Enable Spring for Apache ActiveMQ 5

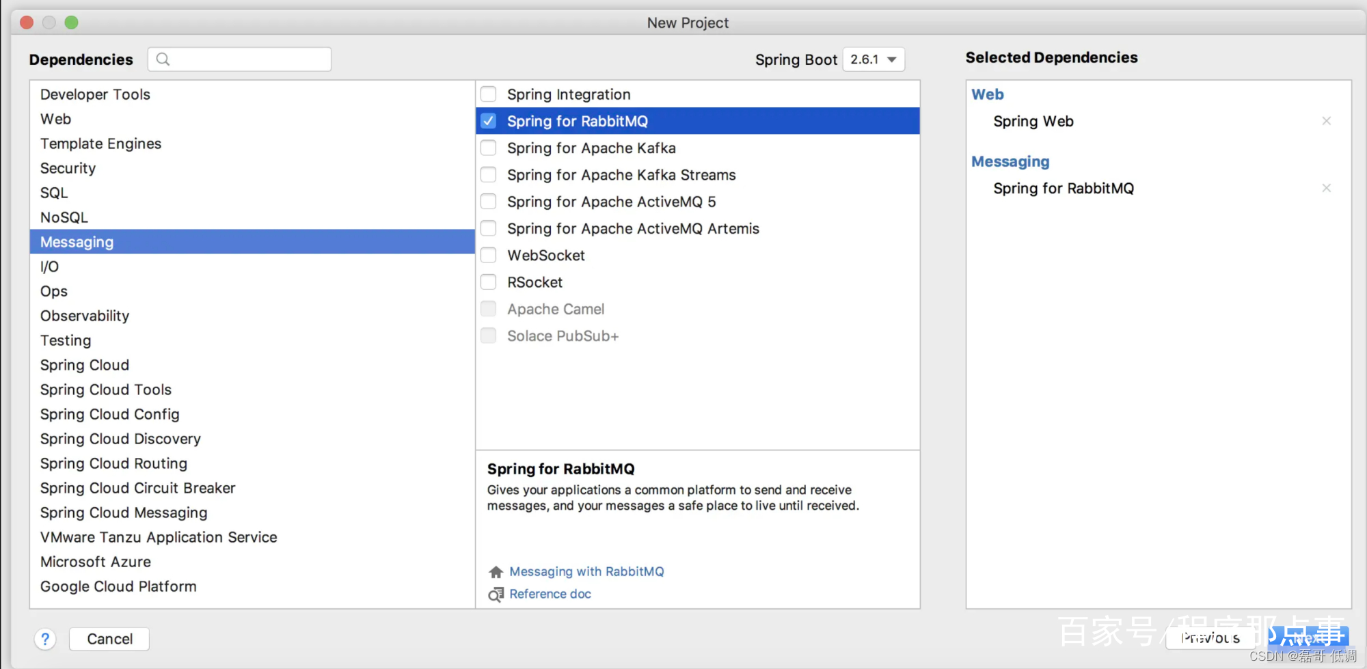489,202
